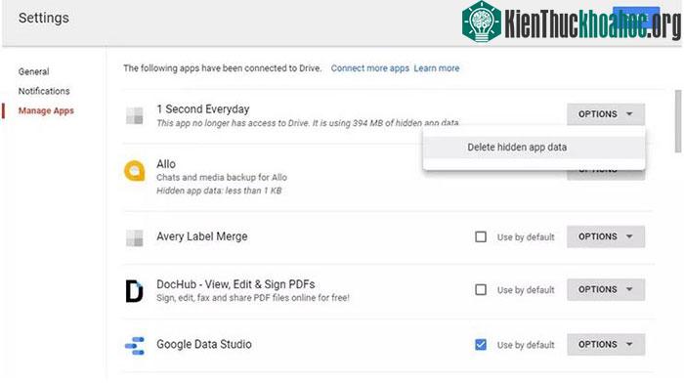Click 'Sign, edit, fax and share PDF files' description
684x384 pixels.
pyautogui.click(x=253, y=298)
